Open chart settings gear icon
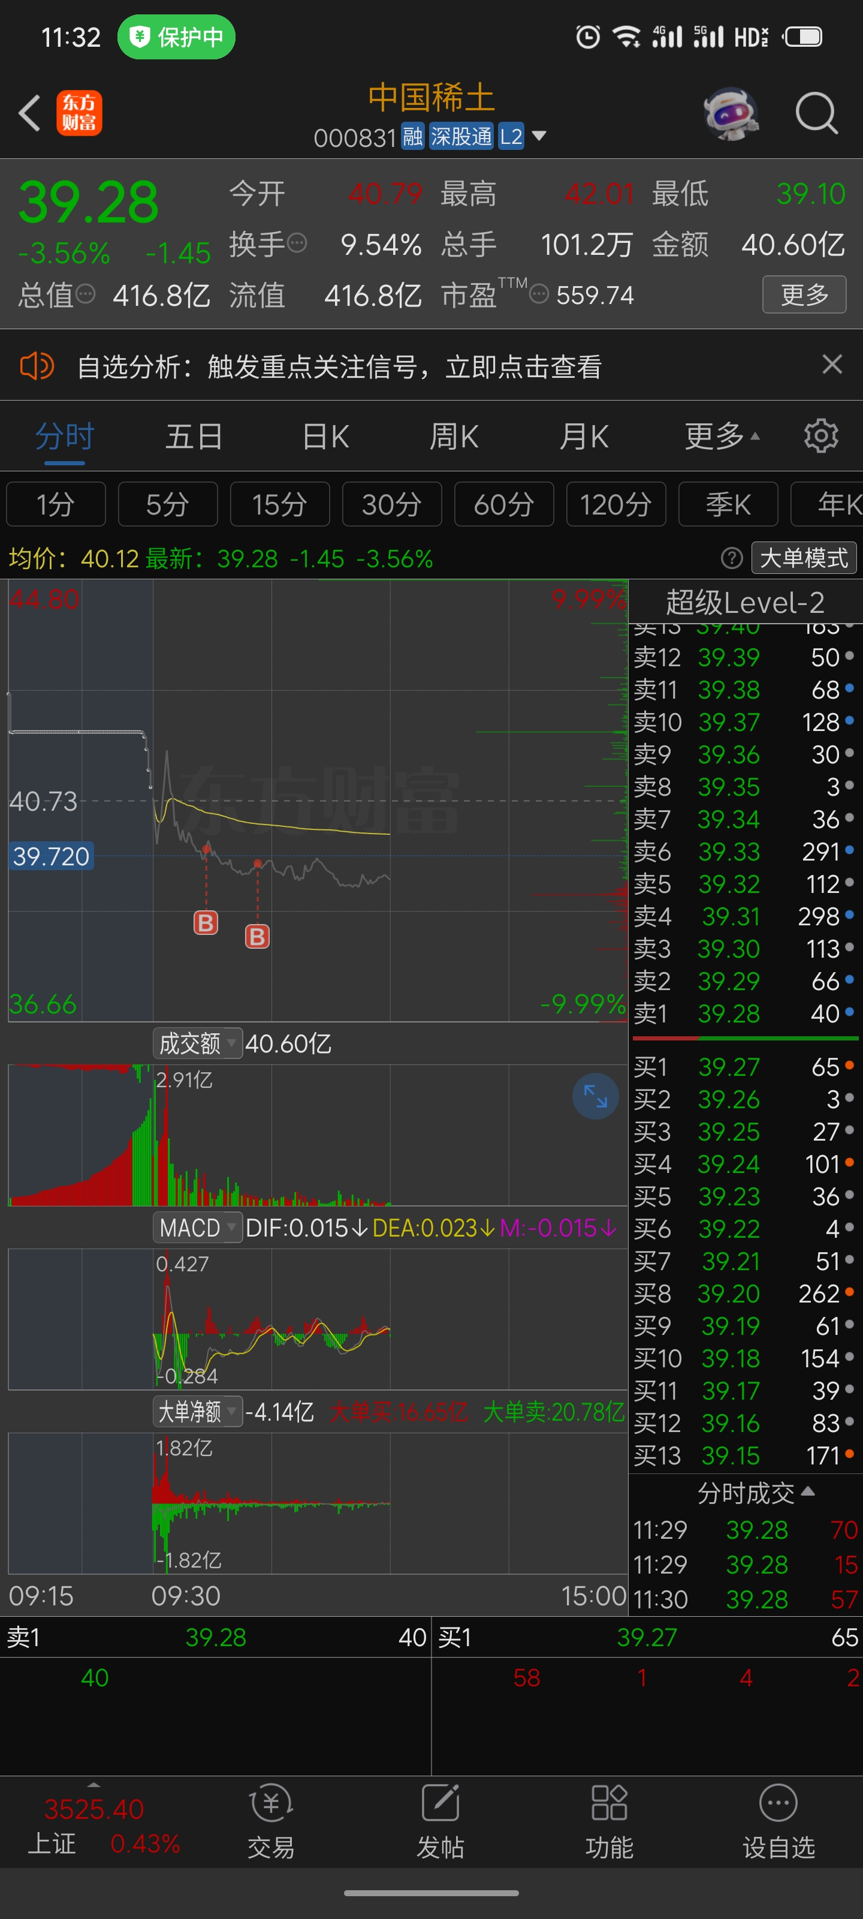Image resolution: width=863 pixels, height=1919 pixels. [x=820, y=436]
